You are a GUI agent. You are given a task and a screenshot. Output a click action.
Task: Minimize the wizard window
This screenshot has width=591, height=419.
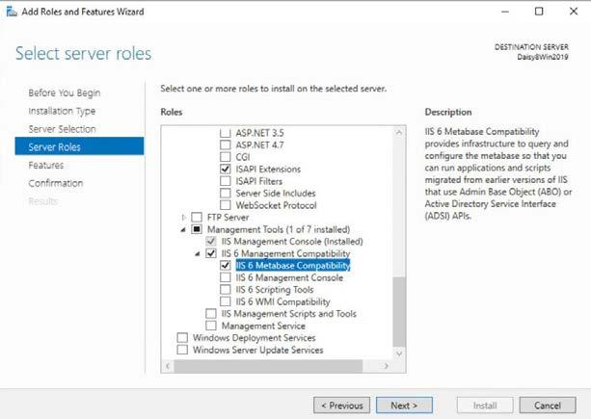pos(505,12)
